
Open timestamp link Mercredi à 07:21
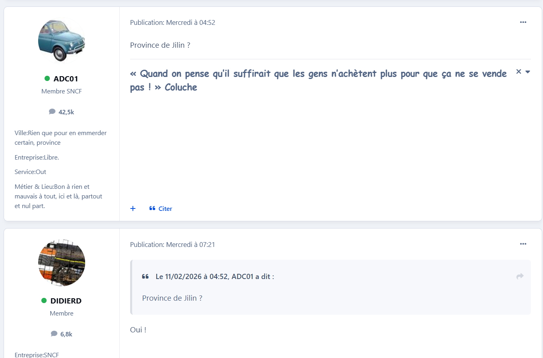pos(191,245)
